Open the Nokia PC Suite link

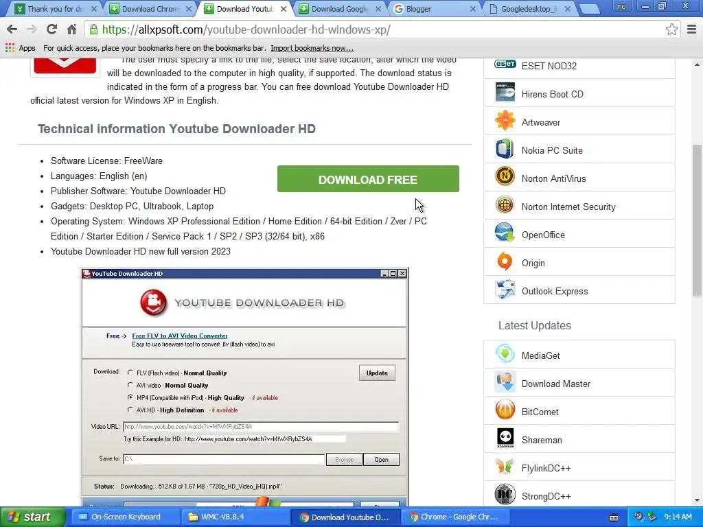[x=552, y=150]
